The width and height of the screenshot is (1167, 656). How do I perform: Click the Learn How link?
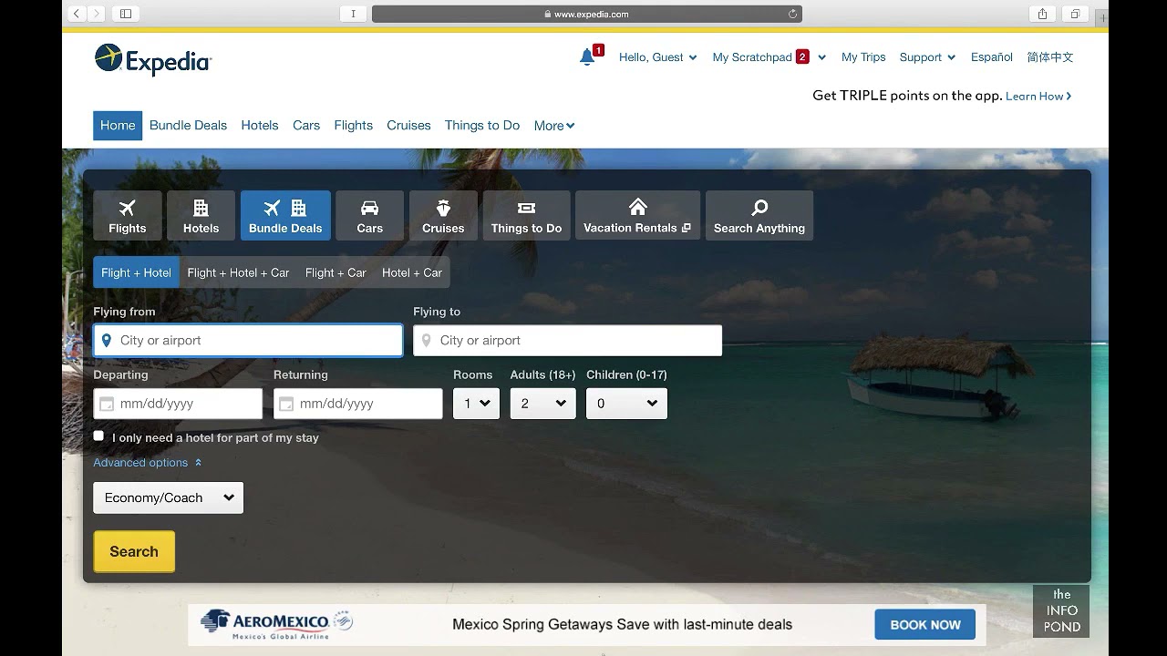coord(1038,96)
